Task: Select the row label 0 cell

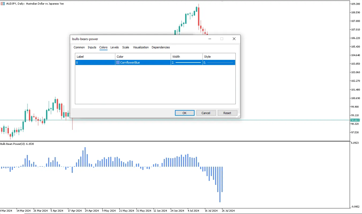Action: point(95,63)
